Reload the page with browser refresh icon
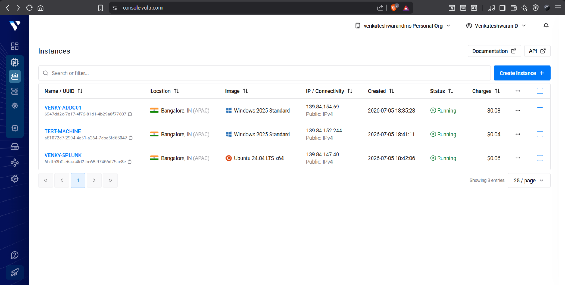The image size is (565, 285). pos(29,8)
